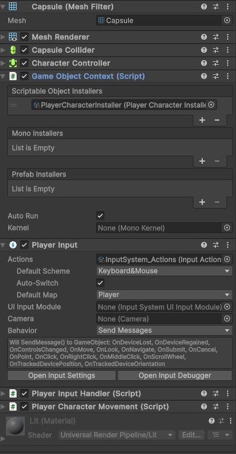Disable the Player Character Movement script checkbox
This screenshot has width=236, height=454.
(x=24, y=406)
